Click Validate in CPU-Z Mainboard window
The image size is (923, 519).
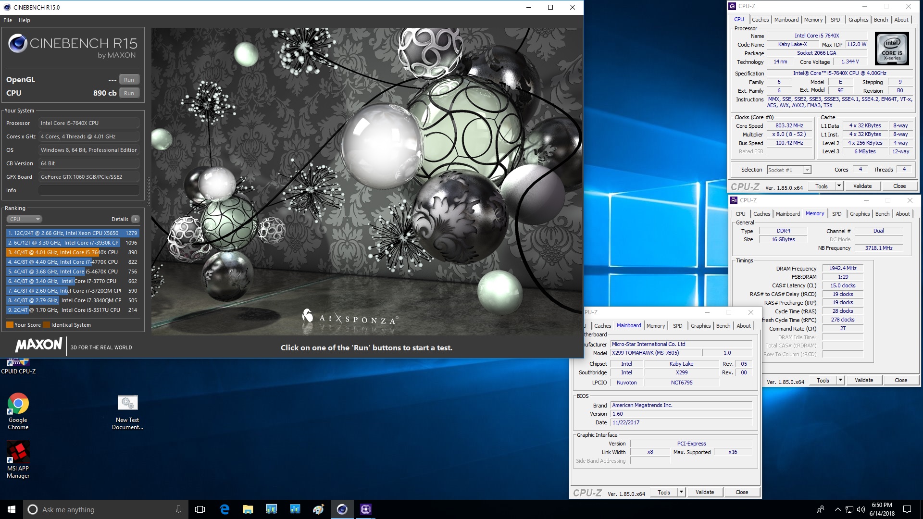705,493
